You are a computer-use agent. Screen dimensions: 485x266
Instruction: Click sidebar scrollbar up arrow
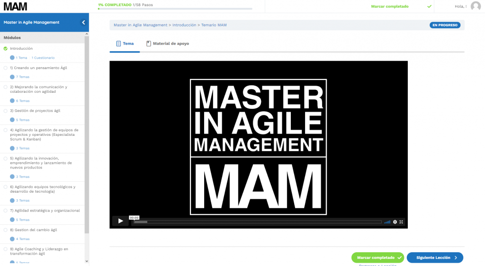87,34
